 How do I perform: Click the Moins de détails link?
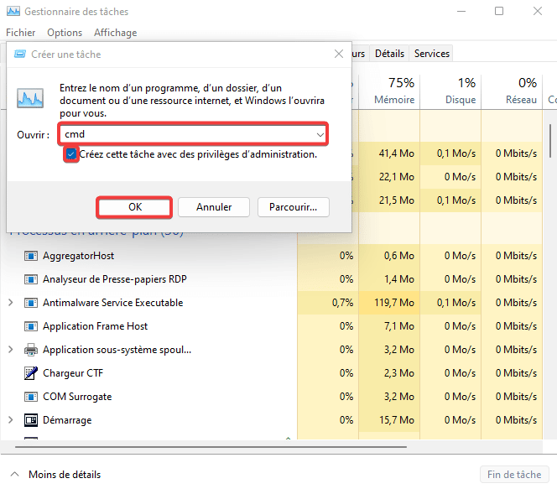click(x=65, y=475)
